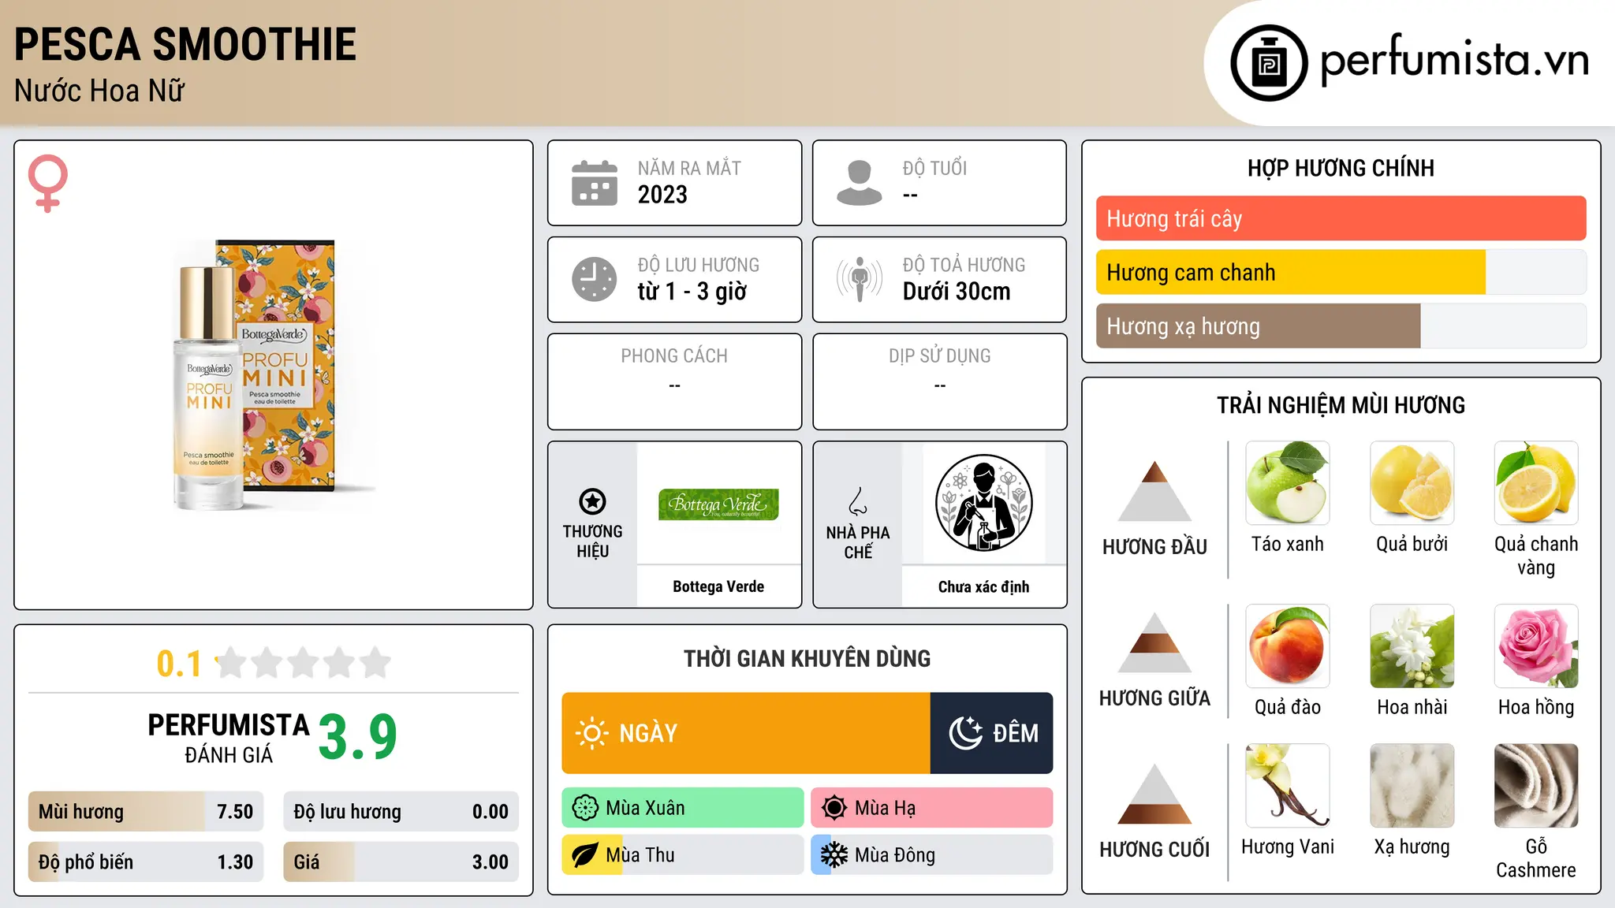Open the perfumista.vn site name
The height and width of the screenshot is (908, 1615).
point(1454,59)
